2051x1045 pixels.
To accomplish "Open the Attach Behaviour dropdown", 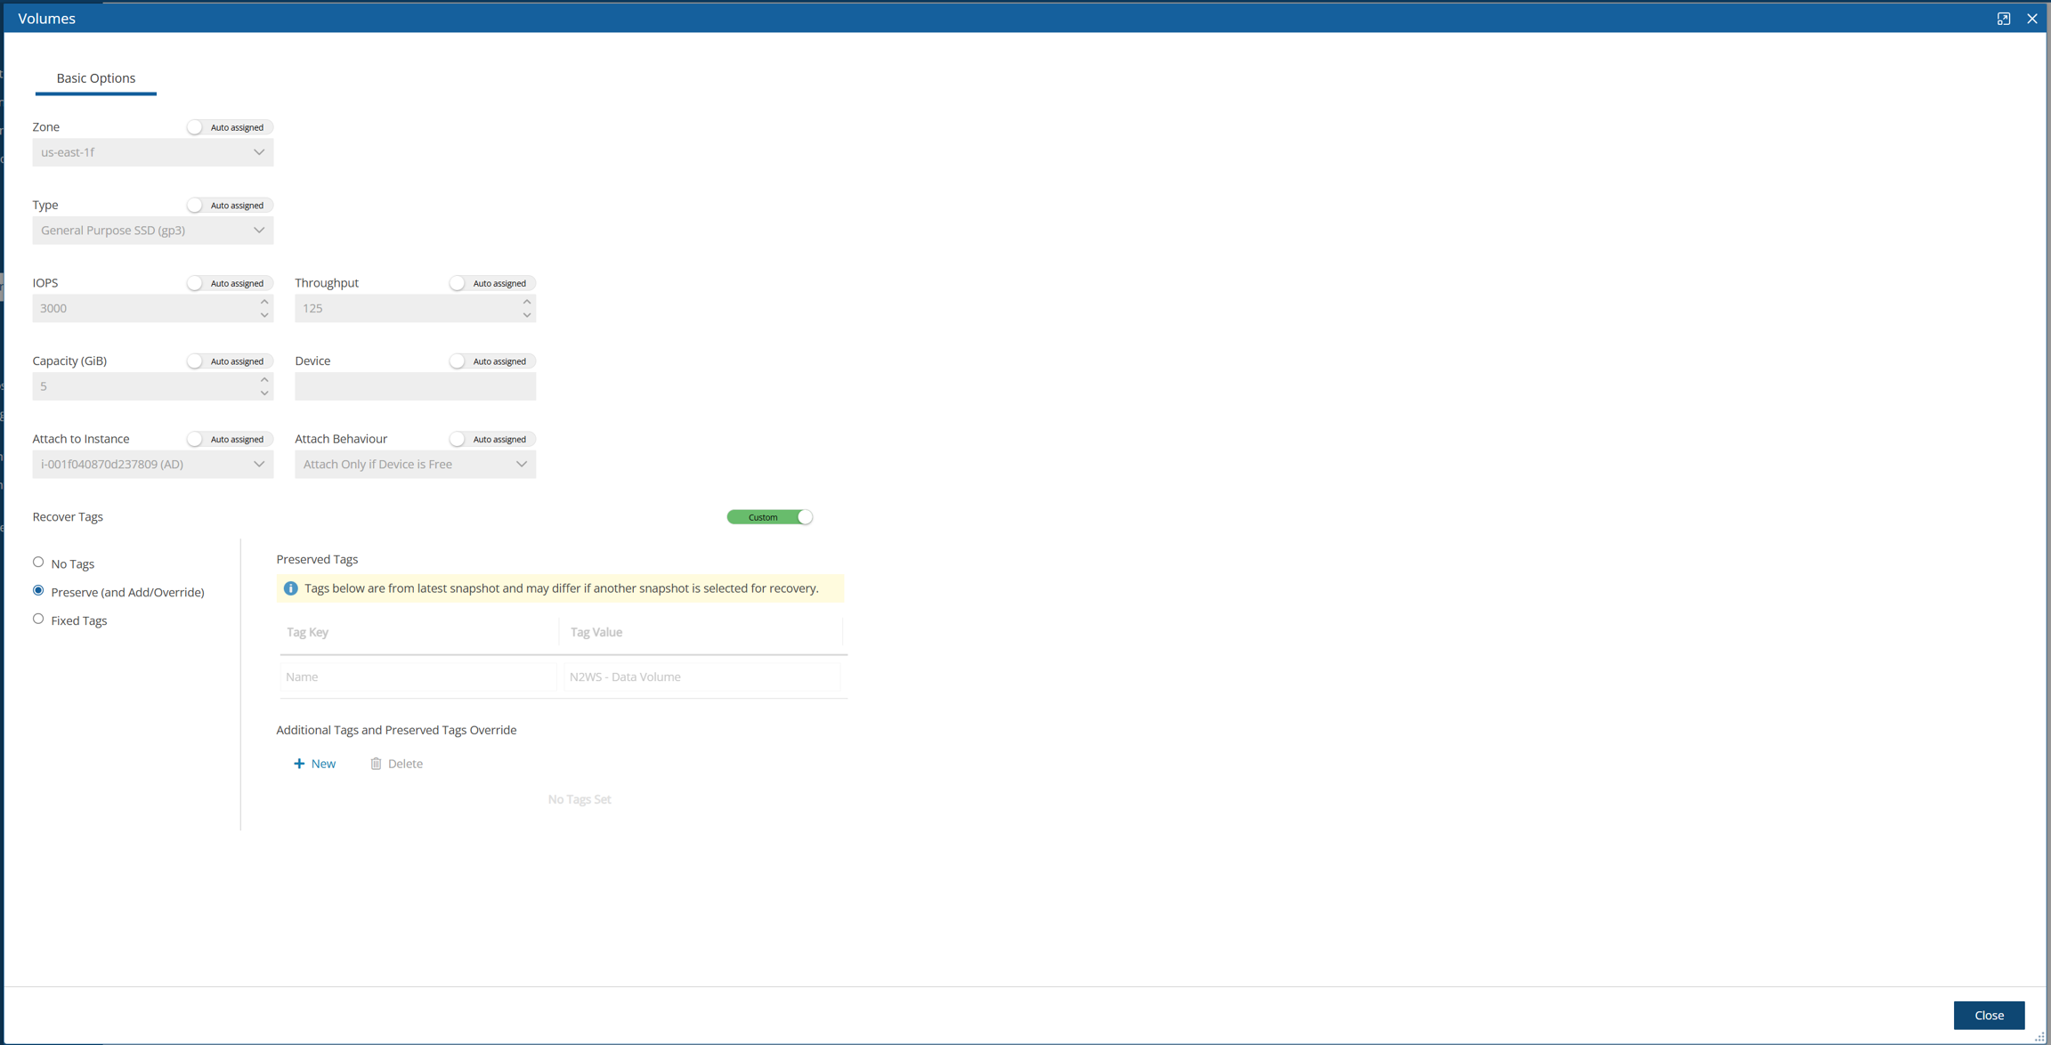I will 415,465.
